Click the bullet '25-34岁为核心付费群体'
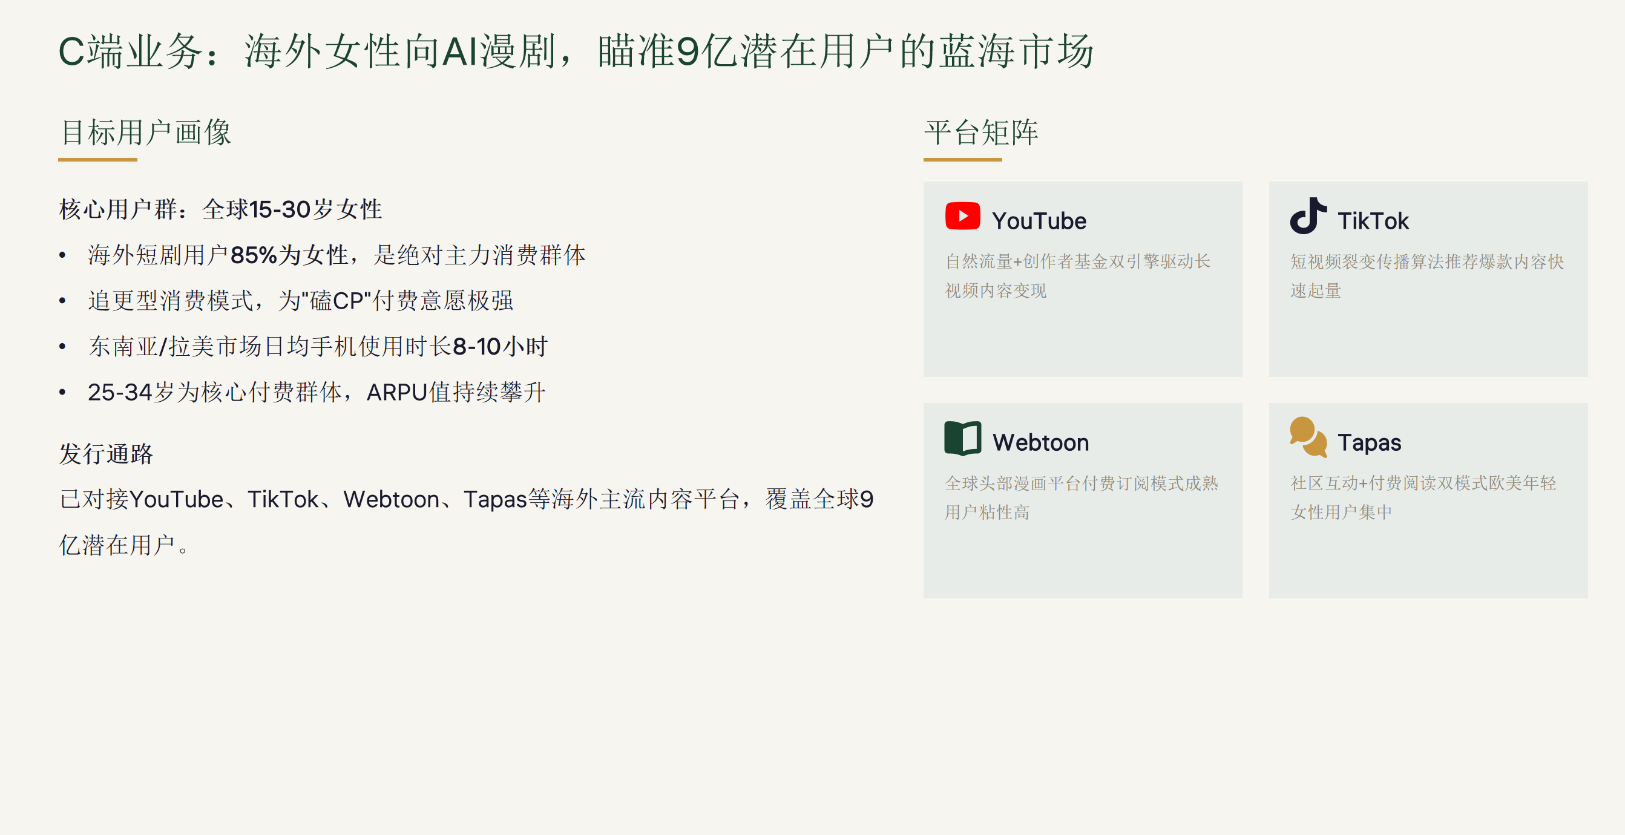 [317, 392]
